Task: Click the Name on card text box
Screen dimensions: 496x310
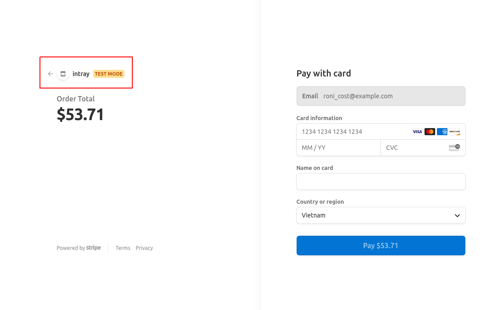Action: click(381, 181)
